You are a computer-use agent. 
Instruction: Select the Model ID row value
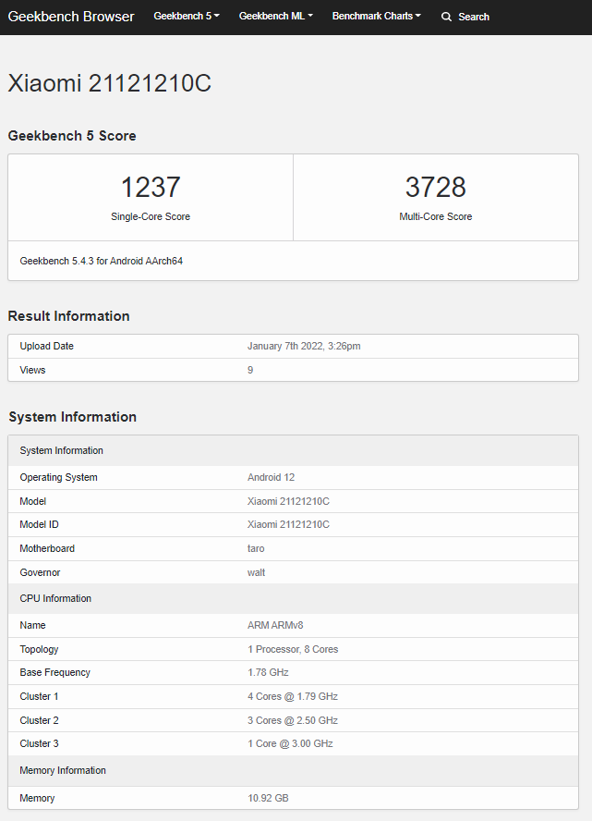(x=289, y=524)
